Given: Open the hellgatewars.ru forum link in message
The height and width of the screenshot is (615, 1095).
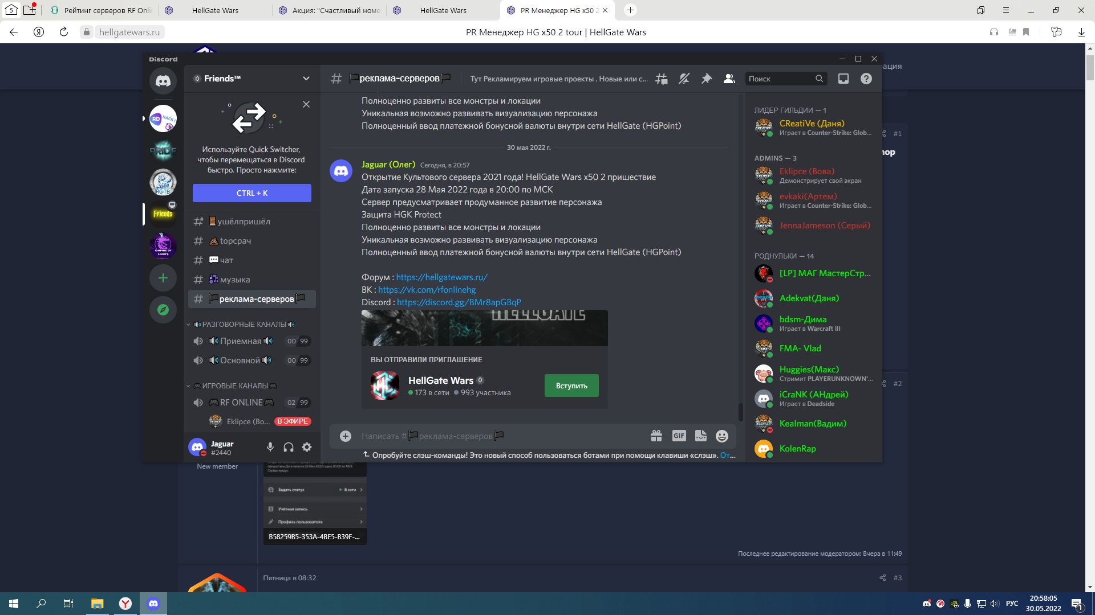Looking at the screenshot, I should [x=442, y=277].
